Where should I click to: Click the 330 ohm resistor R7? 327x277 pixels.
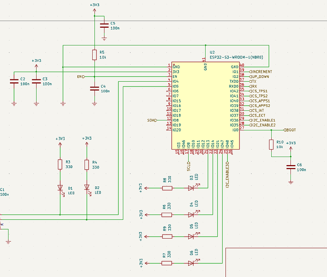pos(167,263)
